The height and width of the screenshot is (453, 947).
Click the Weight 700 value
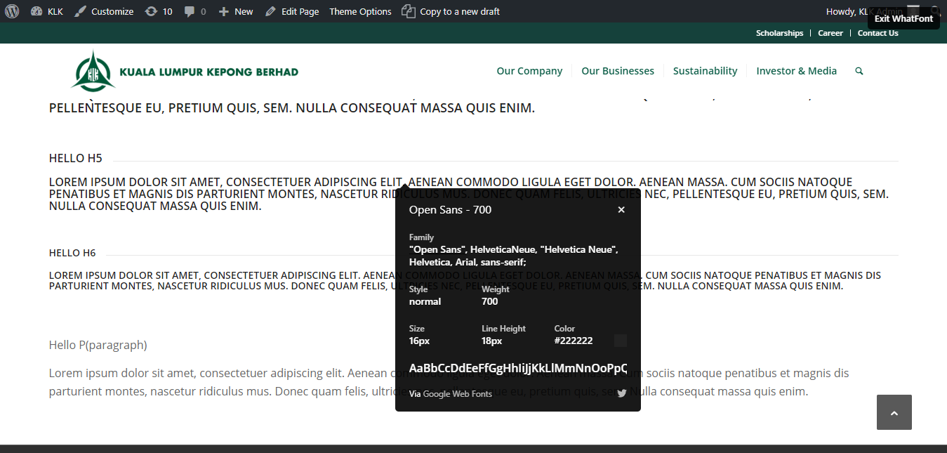click(x=489, y=302)
